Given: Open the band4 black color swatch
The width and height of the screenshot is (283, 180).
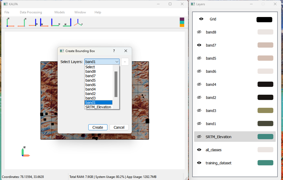Looking at the screenshot, I should click(x=265, y=84).
